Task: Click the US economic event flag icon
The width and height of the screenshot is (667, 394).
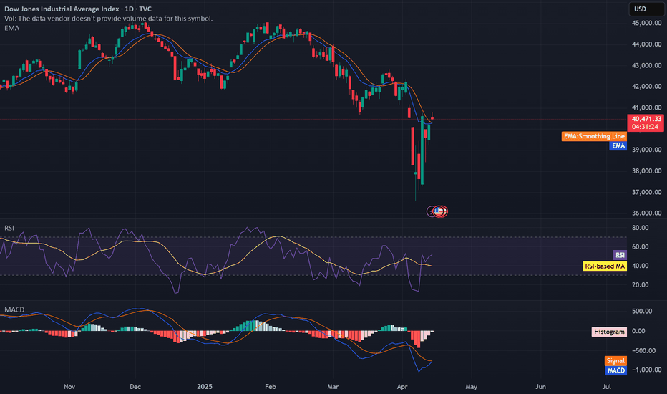Action: pyautogui.click(x=438, y=211)
